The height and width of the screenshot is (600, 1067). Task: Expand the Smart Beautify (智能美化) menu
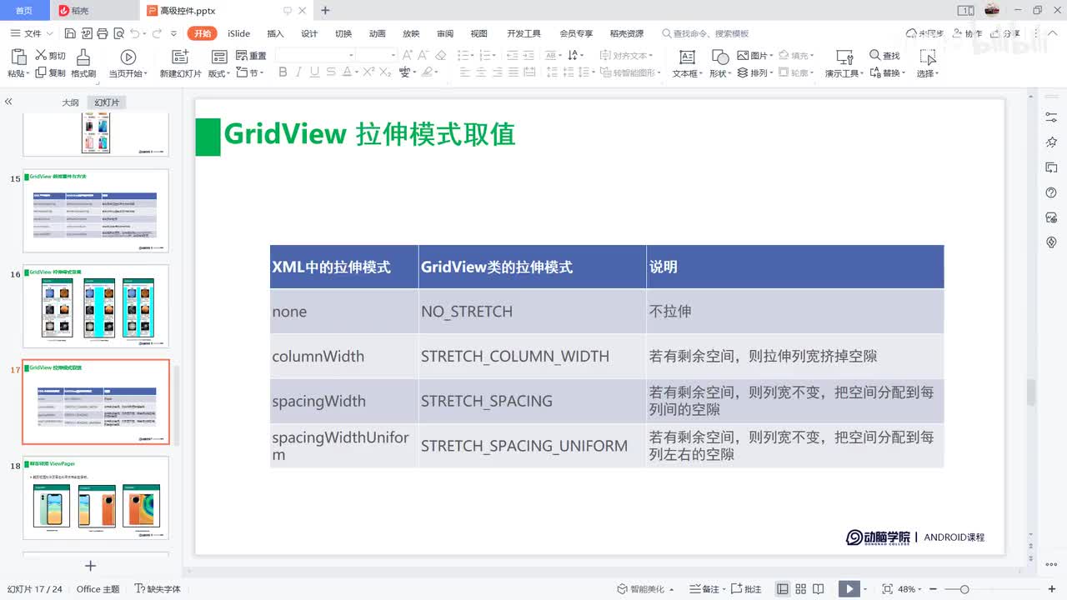tap(647, 589)
